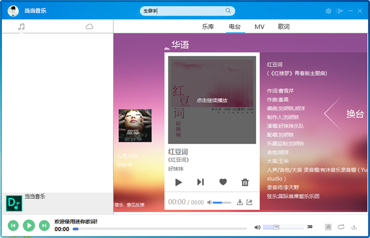Screen dimensions: 370x238
Task: Switch to mini mode icon
Action: tap(340, 11)
